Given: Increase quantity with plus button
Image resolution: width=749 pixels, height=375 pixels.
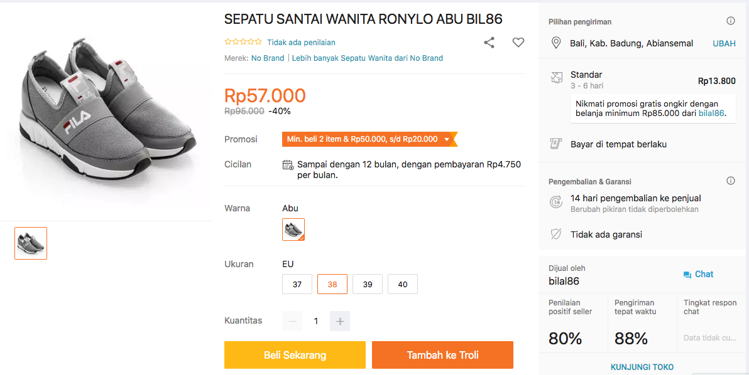Looking at the screenshot, I should click(x=340, y=321).
